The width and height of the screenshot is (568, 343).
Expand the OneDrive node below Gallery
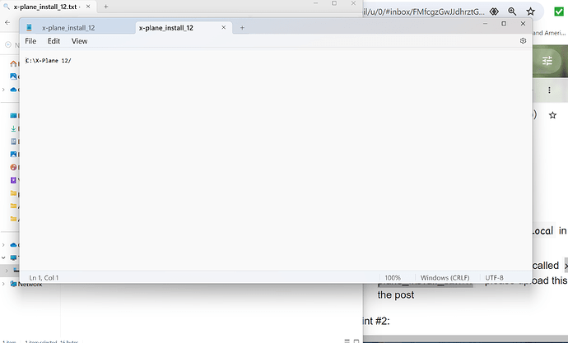pyautogui.click(x=3, y=90)
